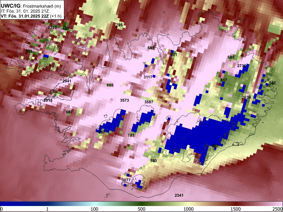Click the 'UWC/IG: Frostmarkshæð (m)' title
The image size is (283, 212).
point(31,6)
